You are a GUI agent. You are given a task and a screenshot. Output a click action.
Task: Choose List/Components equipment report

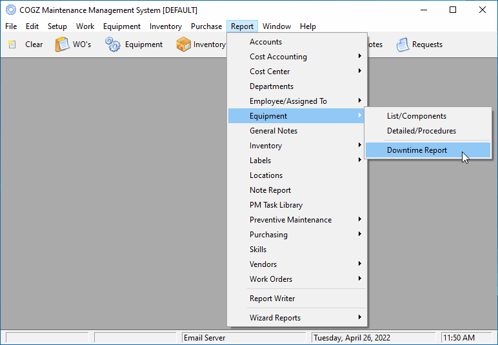[428, 116]
